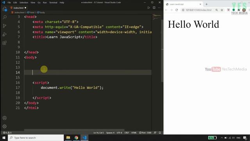
Task: Click the Visual Studio Code taskbar icon
Action: coord(84,137)
